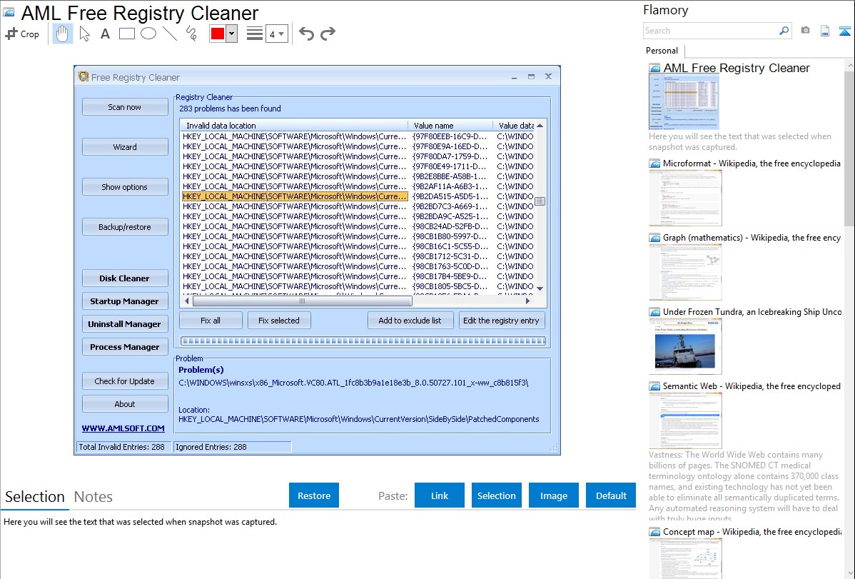
Task: Click the Default paste button
Action: (x=611, y=495)
